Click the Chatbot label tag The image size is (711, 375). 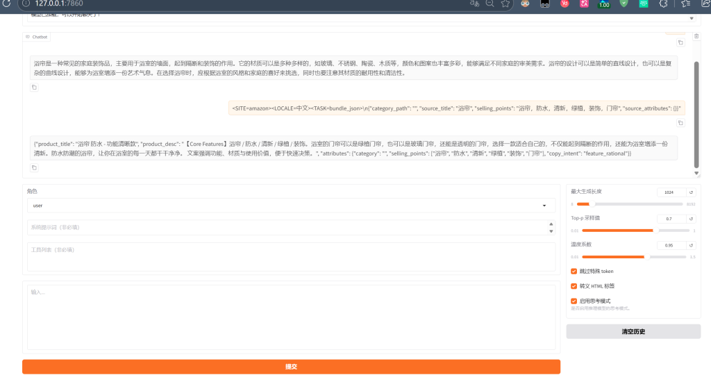pyautogui.click(x=37, y=37)
